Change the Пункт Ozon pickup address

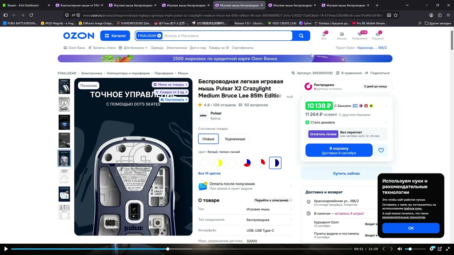tap(372, 48)
